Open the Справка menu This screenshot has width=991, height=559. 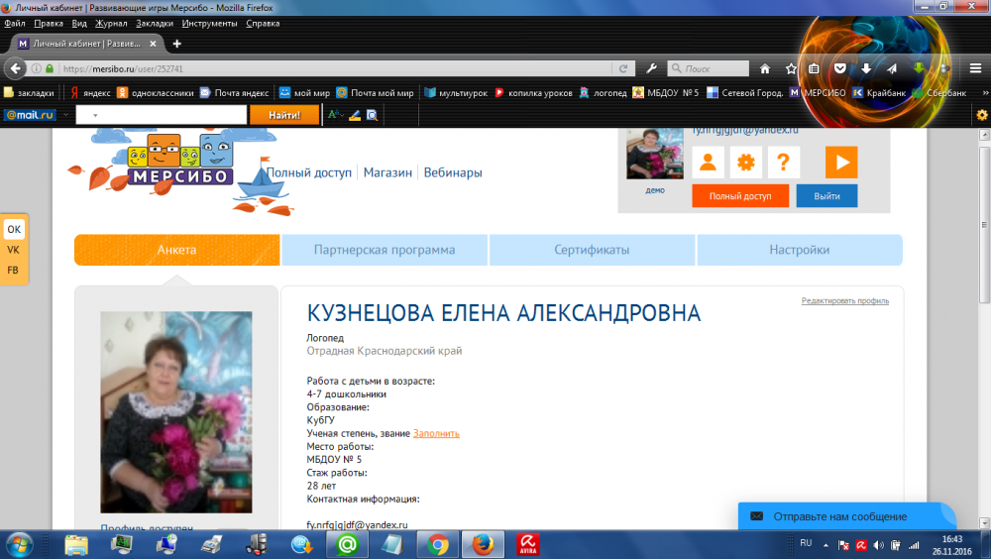(263, 24)
